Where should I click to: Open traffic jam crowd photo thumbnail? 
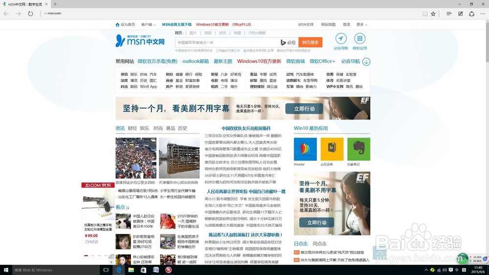coord(135,158)
